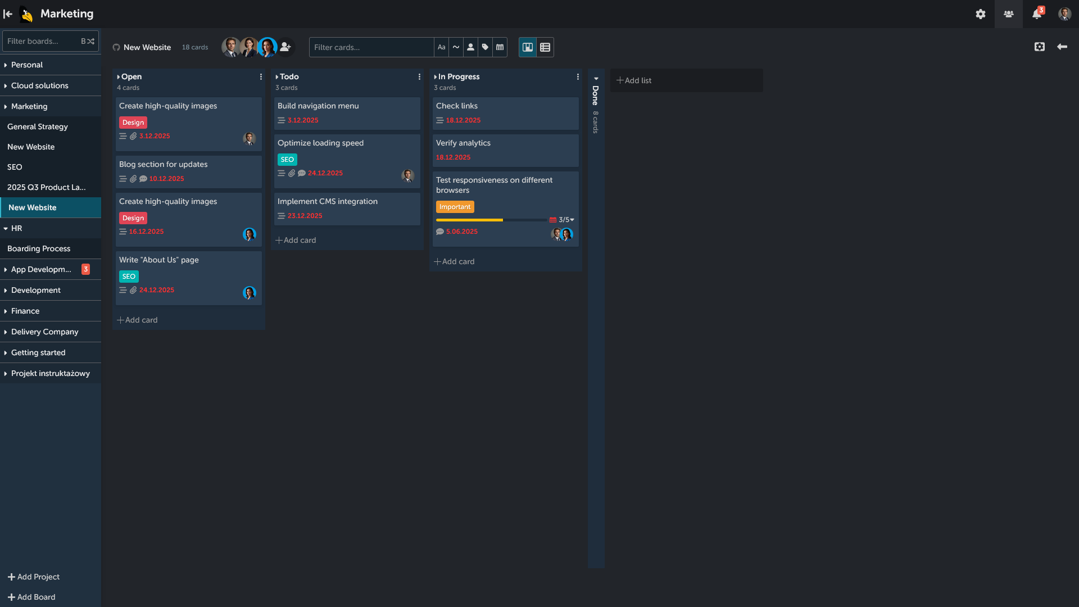Open the options menu of the Open list

(260, 76)
